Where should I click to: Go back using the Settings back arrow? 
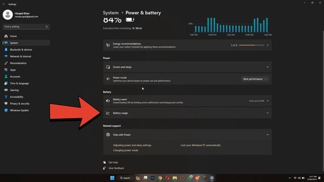tap(4, 4)
